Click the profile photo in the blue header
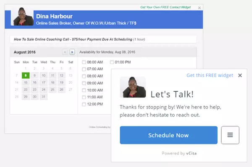Viewport: 252px width, 167px height. (22, 16)
